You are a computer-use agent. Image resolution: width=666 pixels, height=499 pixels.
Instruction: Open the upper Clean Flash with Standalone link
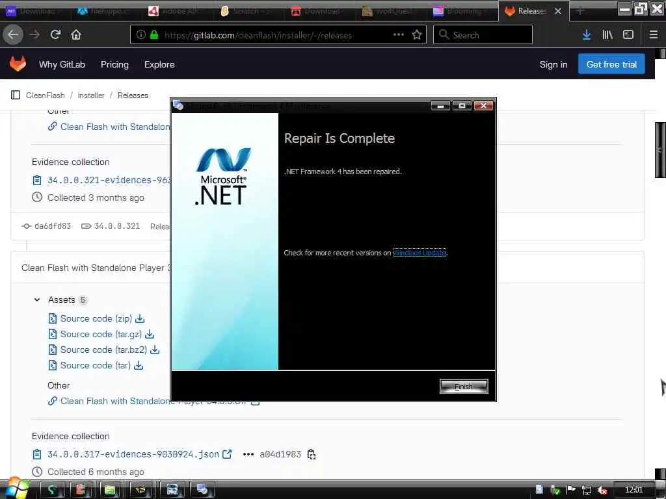click(x=114, y=127)
